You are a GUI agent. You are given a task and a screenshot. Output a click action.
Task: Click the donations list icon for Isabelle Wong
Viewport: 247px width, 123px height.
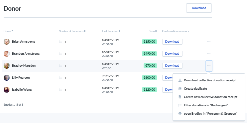pos(61,90)
